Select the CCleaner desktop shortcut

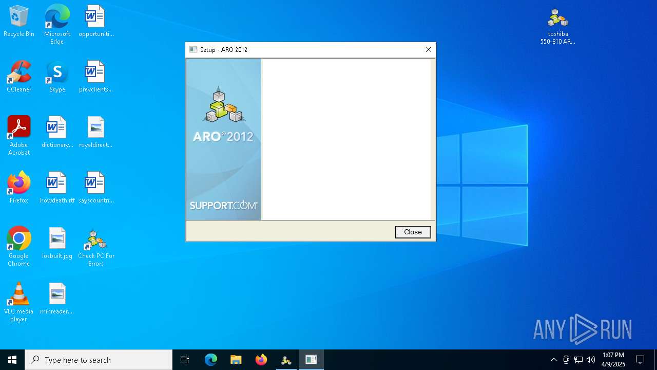[19, 77]
